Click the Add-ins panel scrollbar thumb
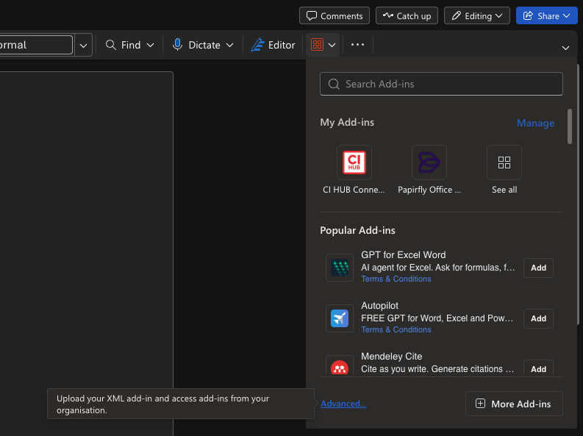 click(569, 126)
